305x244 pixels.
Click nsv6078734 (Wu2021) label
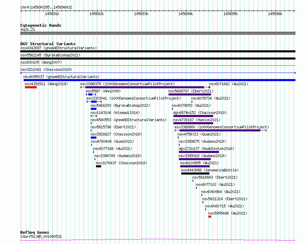pos(211,98)
